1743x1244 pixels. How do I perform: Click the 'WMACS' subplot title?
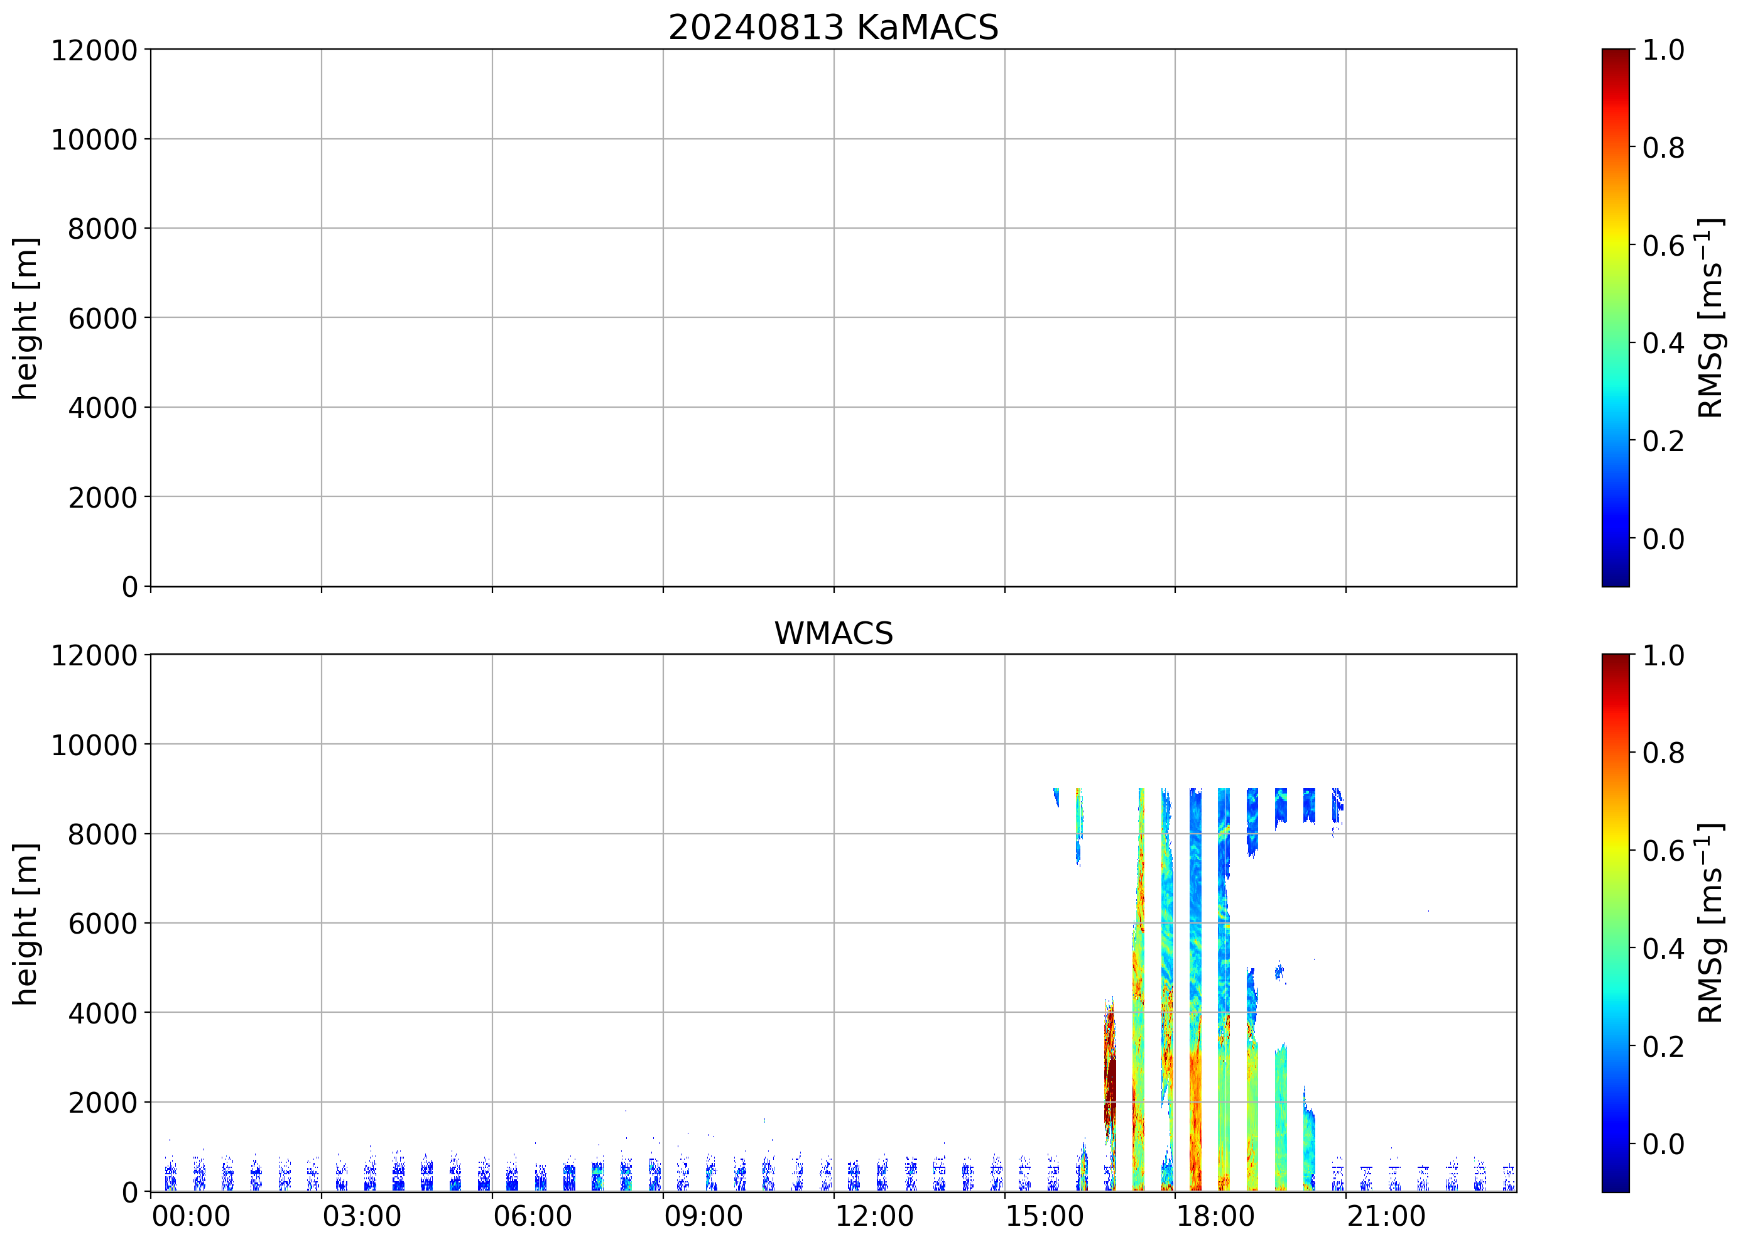click(833, 633)
